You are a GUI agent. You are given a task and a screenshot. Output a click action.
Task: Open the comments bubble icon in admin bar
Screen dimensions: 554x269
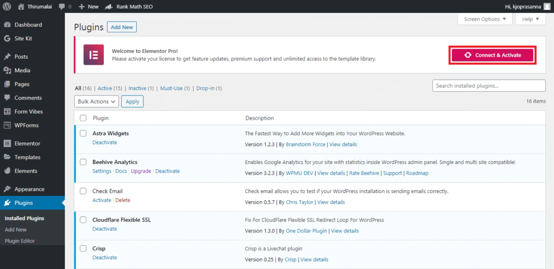[x=62, y=6]
